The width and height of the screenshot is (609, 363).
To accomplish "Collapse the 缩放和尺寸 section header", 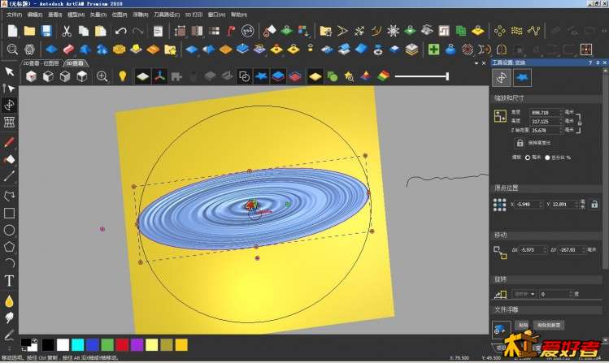I will point(510,98).
